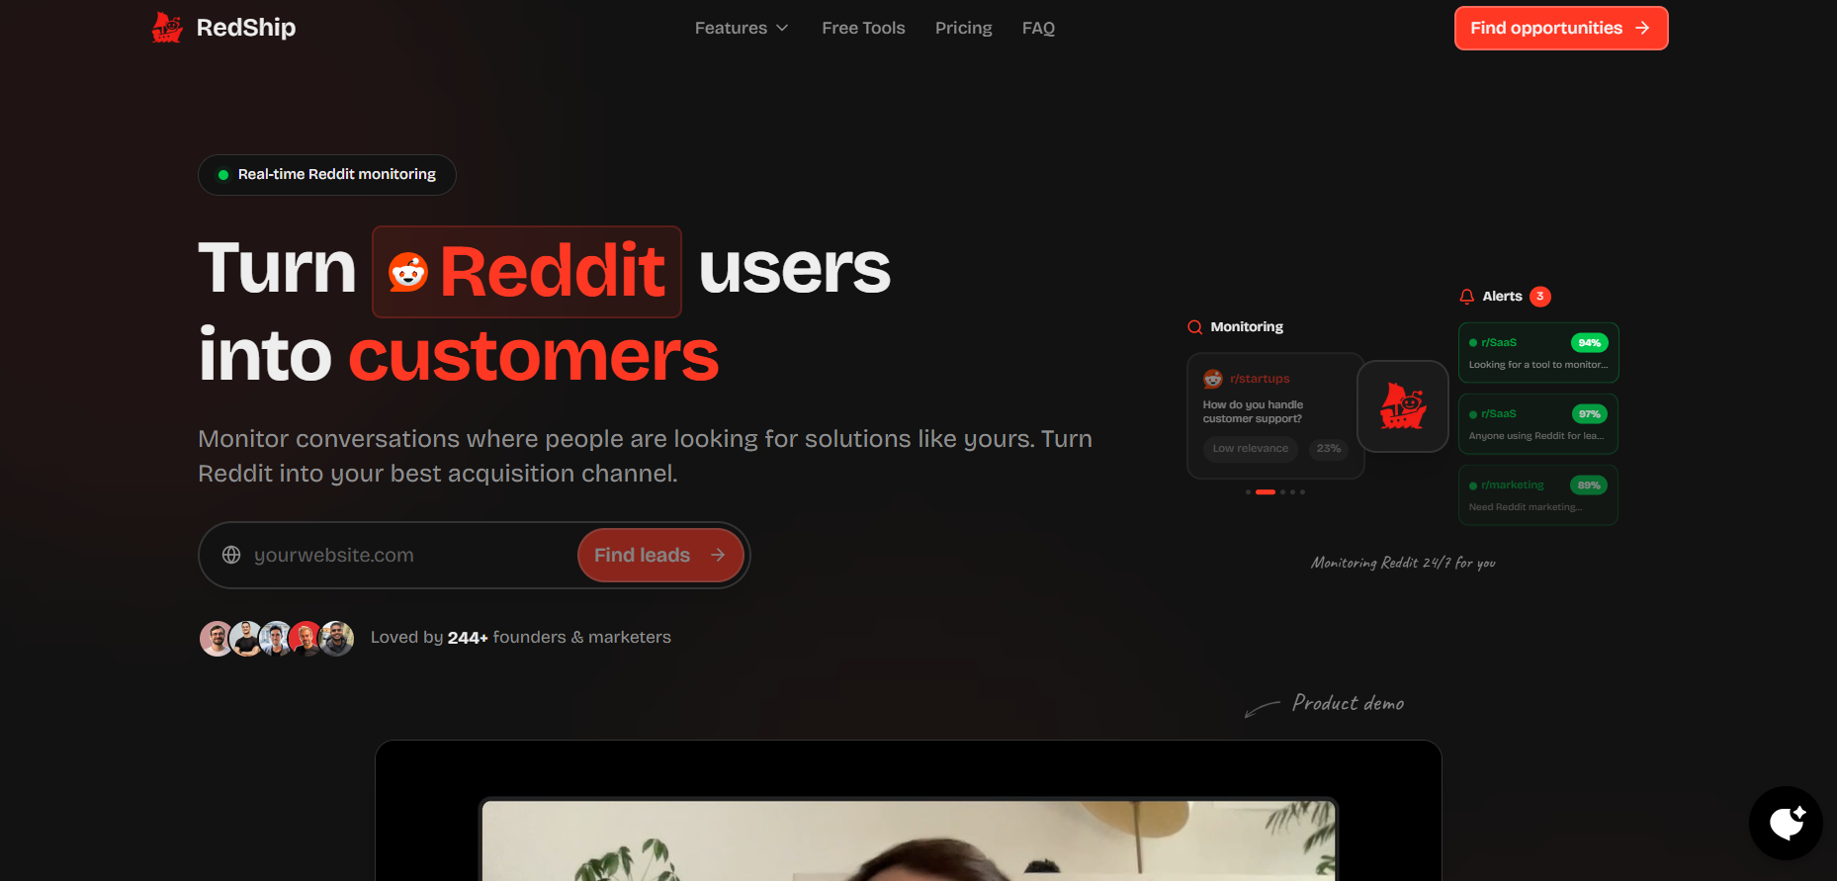Screen dimensions: 1837x881
Task: Click the red ship tile in demo
Action: tap(1403, 406)
